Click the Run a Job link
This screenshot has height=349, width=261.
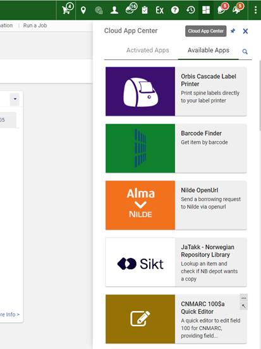(x=35, y=25)
